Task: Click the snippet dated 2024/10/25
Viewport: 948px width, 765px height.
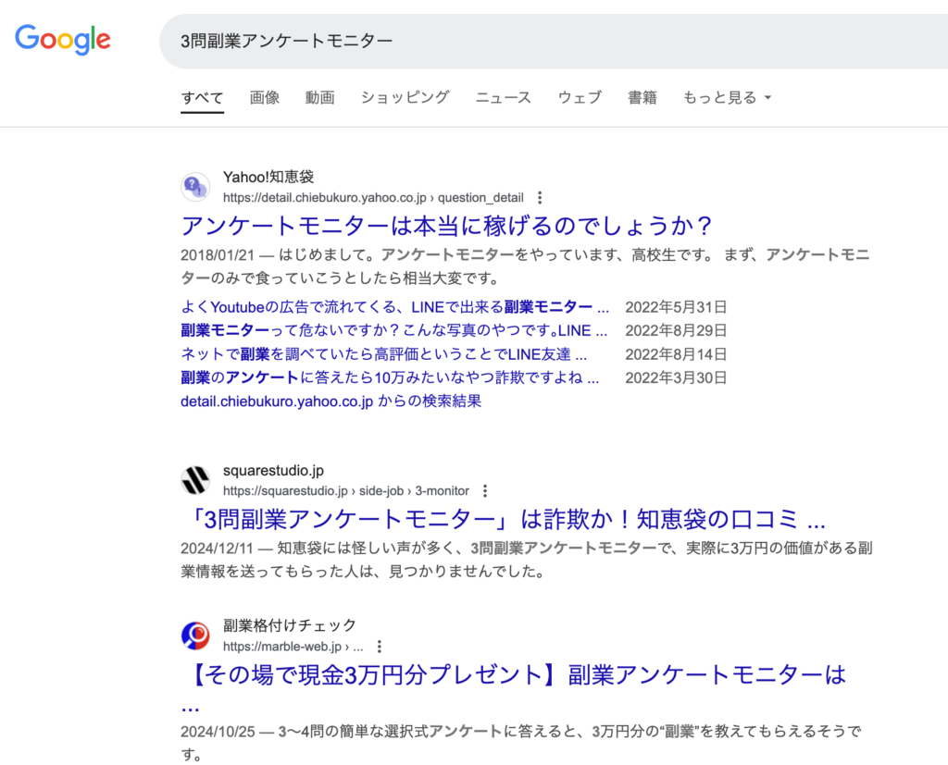Action: tap(521, 743)
